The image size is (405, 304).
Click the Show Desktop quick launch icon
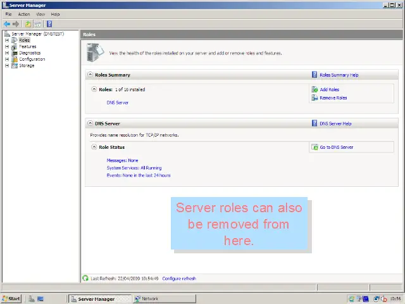coord(40,299)
